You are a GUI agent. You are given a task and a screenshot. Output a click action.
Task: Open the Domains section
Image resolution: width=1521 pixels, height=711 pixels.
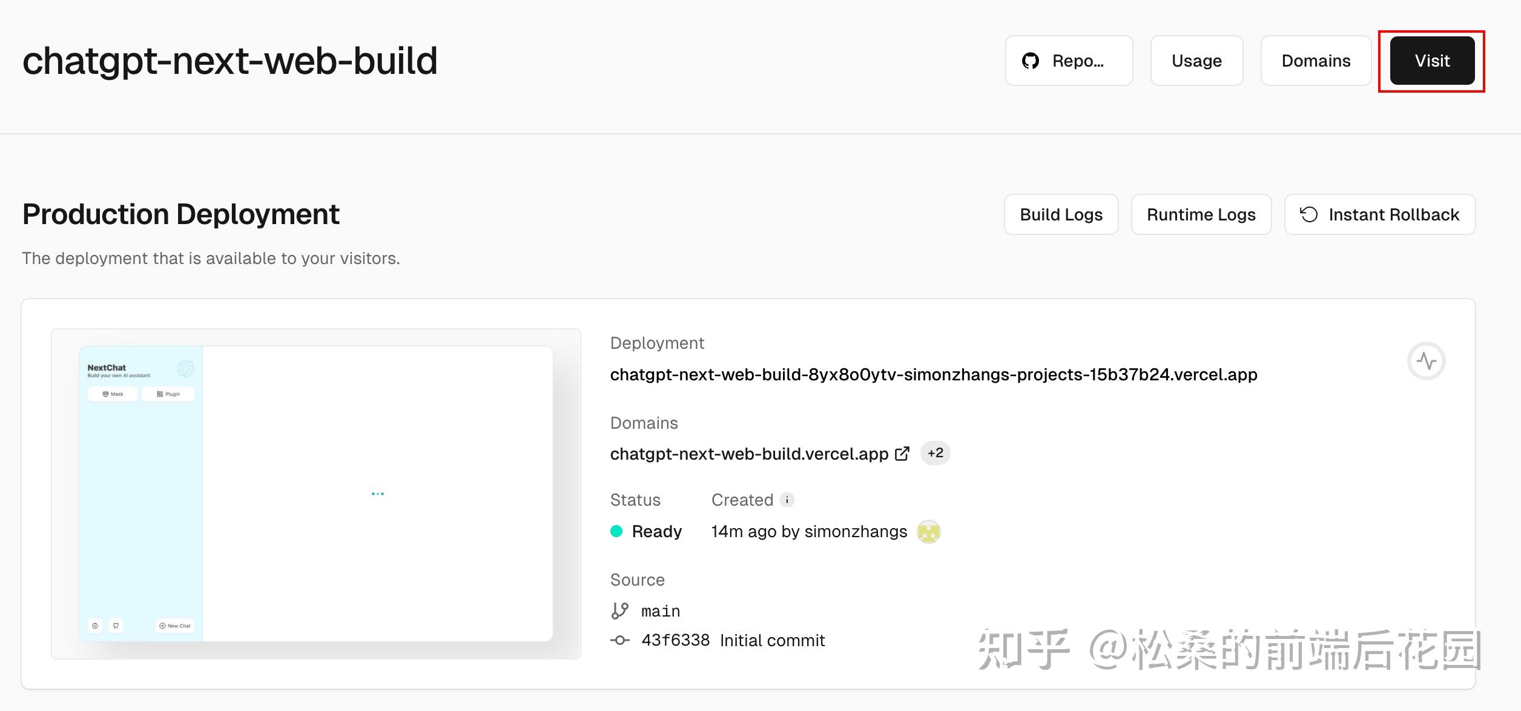1316,61
